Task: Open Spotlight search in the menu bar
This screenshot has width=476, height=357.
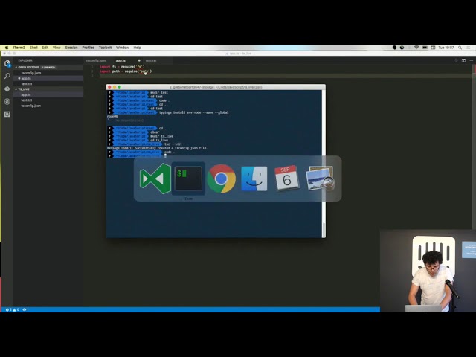Action: [460, 48]
